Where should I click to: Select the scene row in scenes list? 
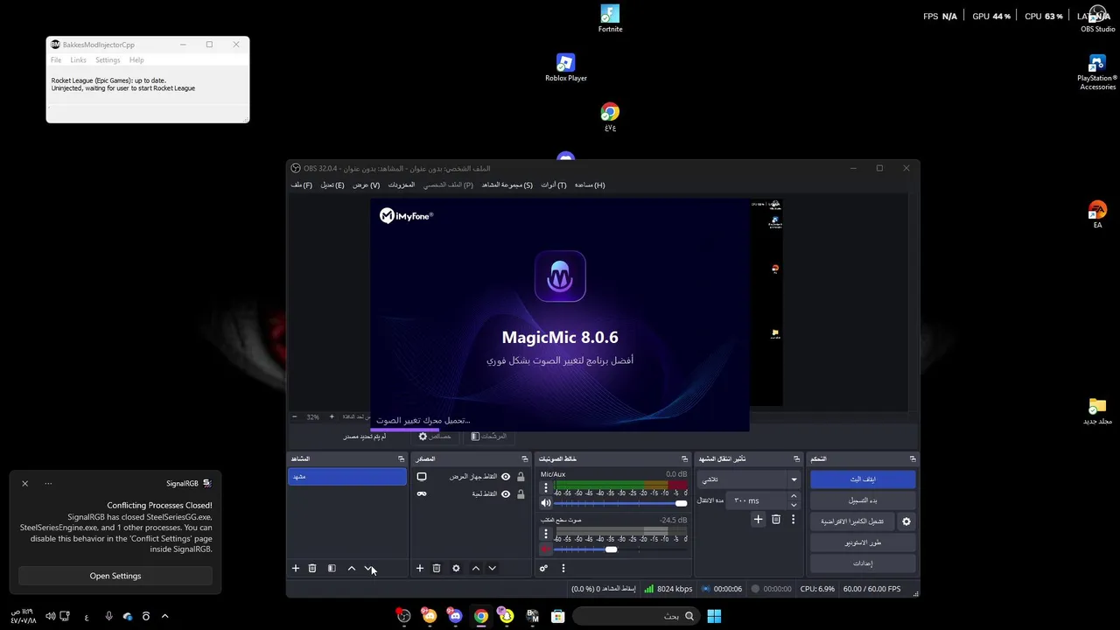click(x=347, y=477)
